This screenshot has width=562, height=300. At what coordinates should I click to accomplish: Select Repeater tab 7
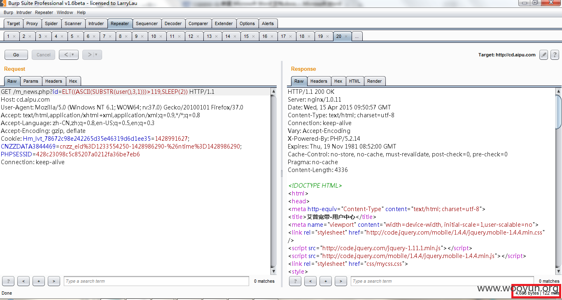pos(104,36)
